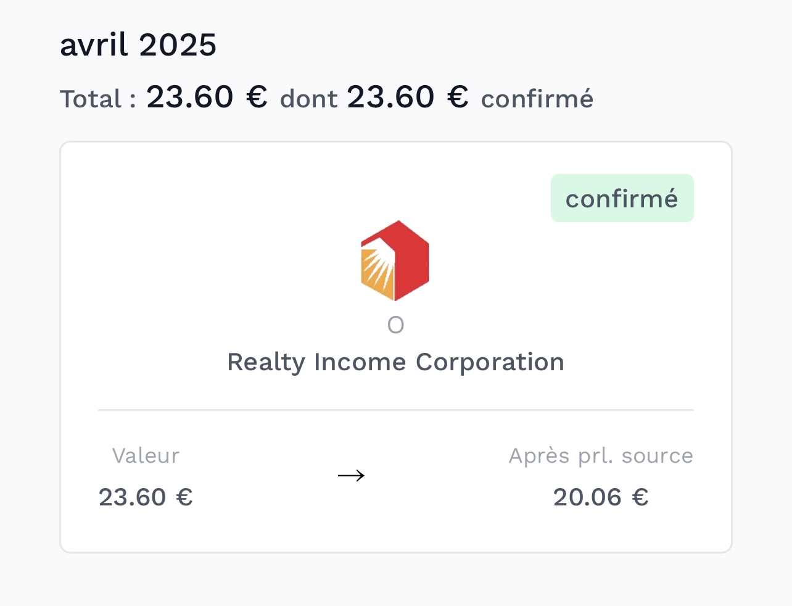The height and width of the screenshot is (606, 792).
Task: Click the confirmed 23.60 € amount in the header
Action: pyautogui.click(x=408, y=97)
